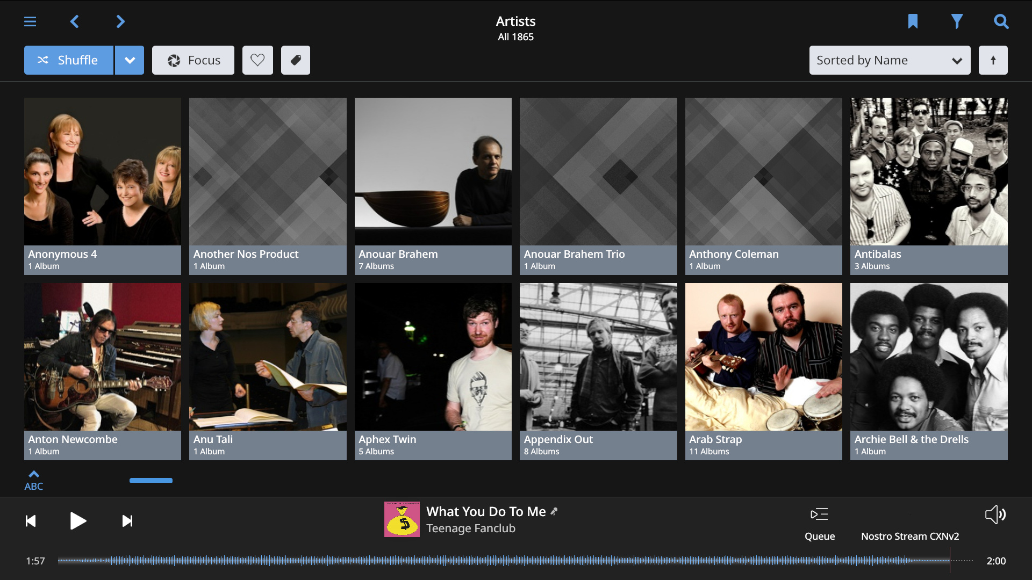Open search with the magnifier icon
The image size is (1032, 580).
(1001, 21)
